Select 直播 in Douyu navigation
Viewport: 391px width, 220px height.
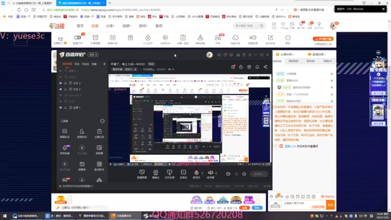coord(95,26)
